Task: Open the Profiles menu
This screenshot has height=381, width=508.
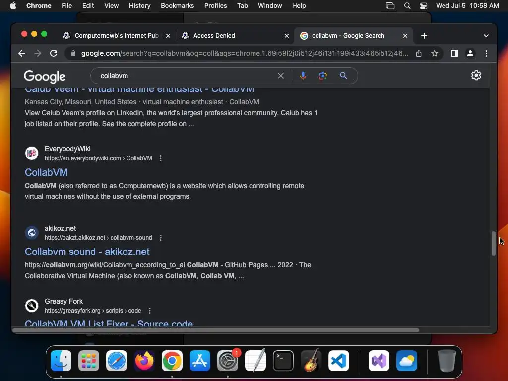Action: tap(215, 6)
